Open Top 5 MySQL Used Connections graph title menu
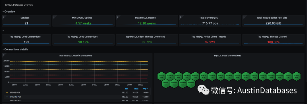The image size is (307, 104). click(x=76, y=56)
